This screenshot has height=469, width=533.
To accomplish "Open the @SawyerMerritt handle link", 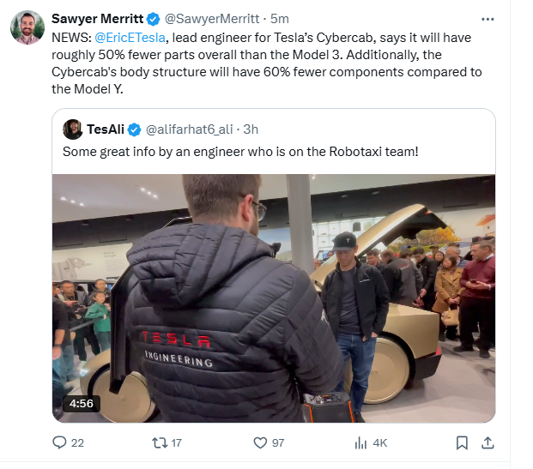I will 212,19.
